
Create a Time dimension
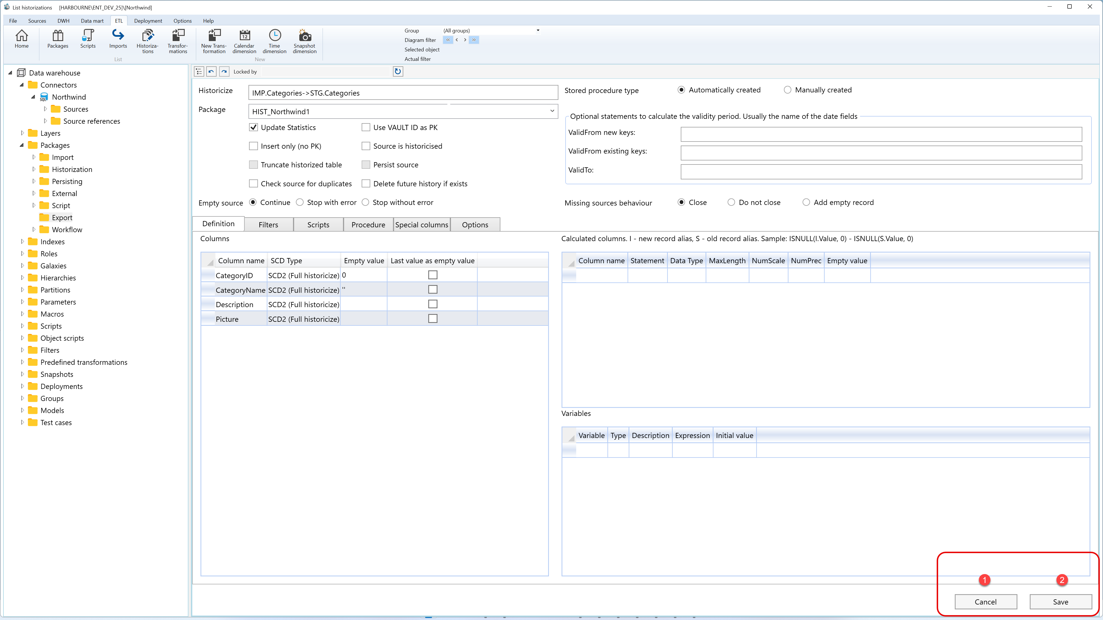(x=275, y=42)
